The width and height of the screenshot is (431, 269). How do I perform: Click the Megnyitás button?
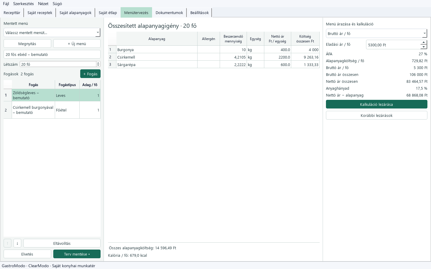pyautogui.click(x=27, y=44)
